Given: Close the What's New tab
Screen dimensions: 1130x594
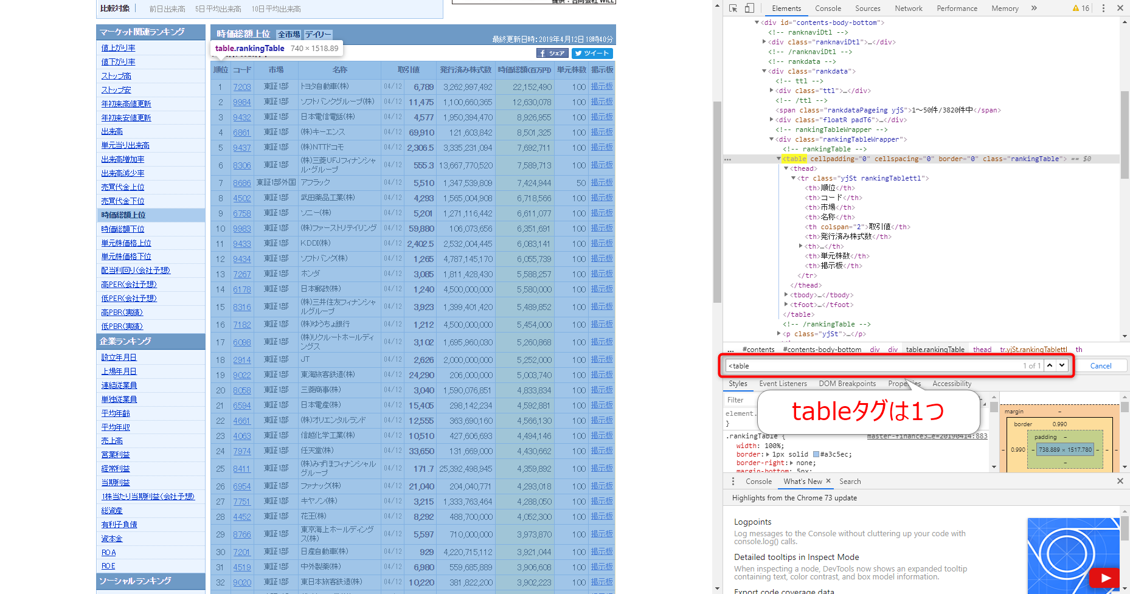Looking at the screenshot, I should [x=828, y=481].
